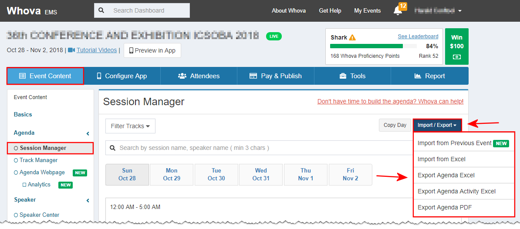Screen dimensions: 520x229
Task: Click the notification bell icon
Action: click(398, 10)
